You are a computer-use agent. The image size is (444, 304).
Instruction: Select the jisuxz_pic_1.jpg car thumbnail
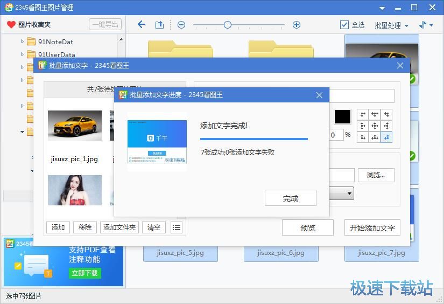tap(75, 126)
